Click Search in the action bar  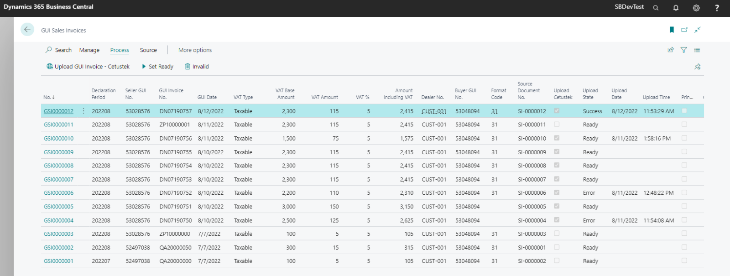click(58, 50)
